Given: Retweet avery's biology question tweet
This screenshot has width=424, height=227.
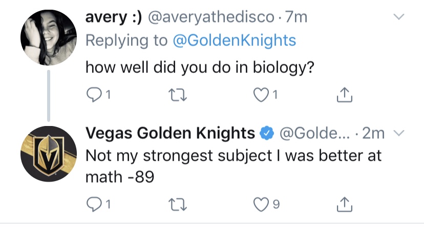Looking at the screenshot, I should click(x=177, y=95).
